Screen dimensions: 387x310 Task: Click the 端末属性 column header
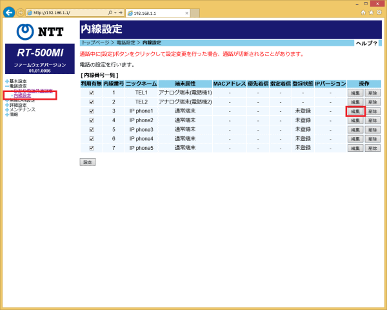[x=185, y=84]
